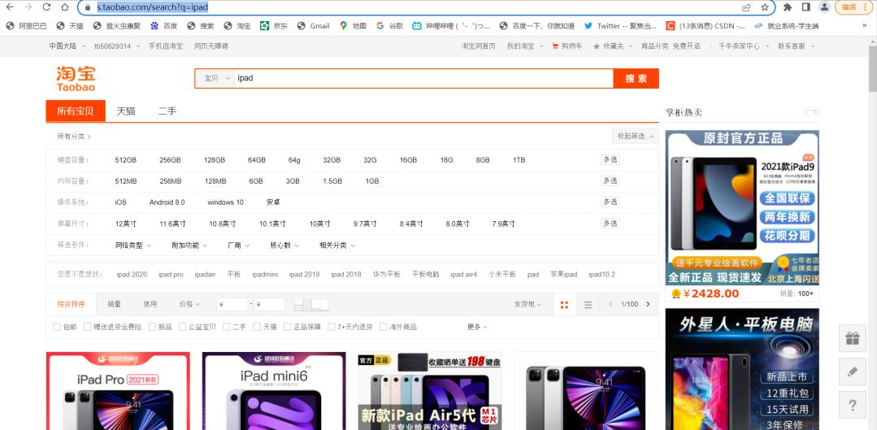Open the iPad Pro 2021 product thumbnail
The height and width of the screenshot is (430, 877).
tap(118, 391)
